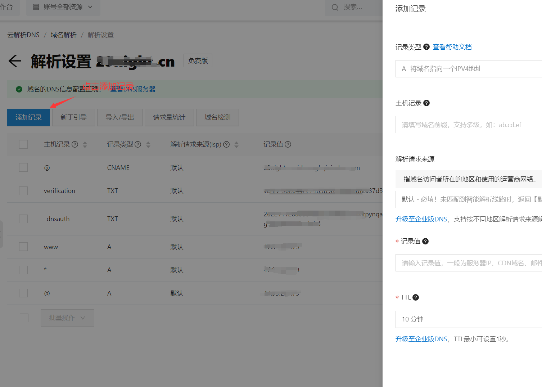
Task: Open the TTL dropdown showing 10 分钟
Action: click(x=469, y=319)
